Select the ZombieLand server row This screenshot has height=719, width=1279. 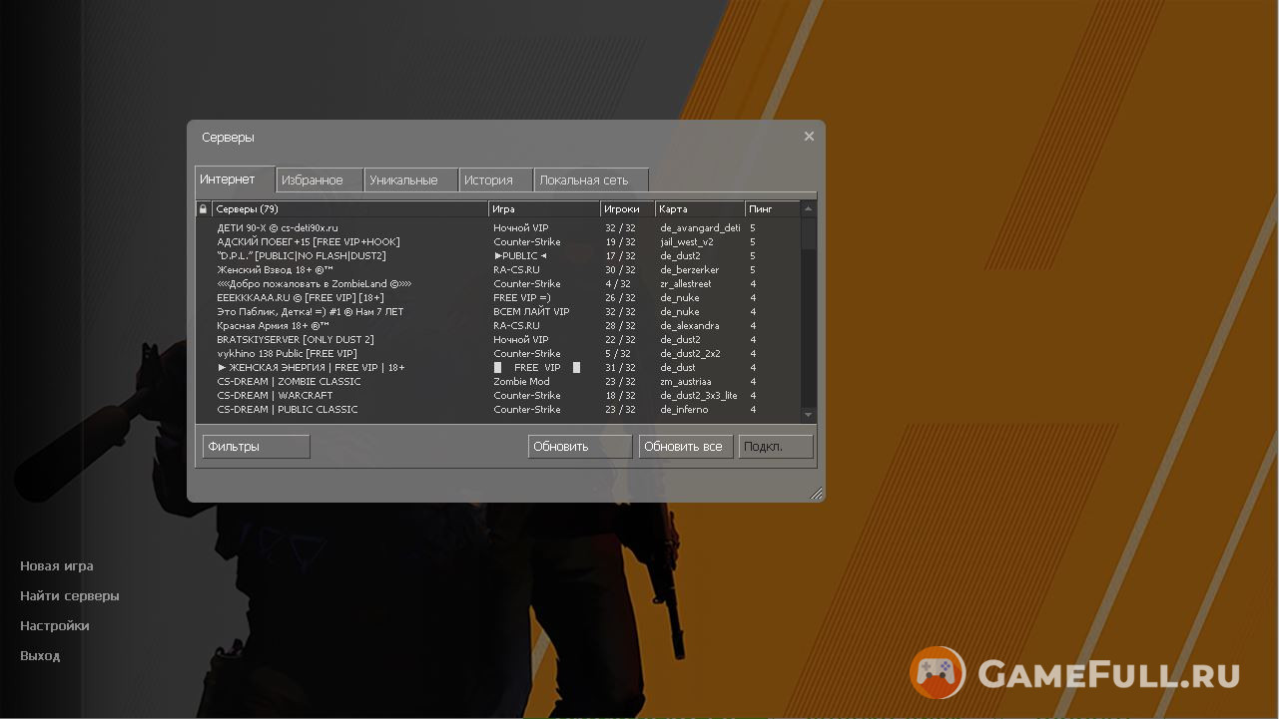pyautogui.click(x=499, y=284)
